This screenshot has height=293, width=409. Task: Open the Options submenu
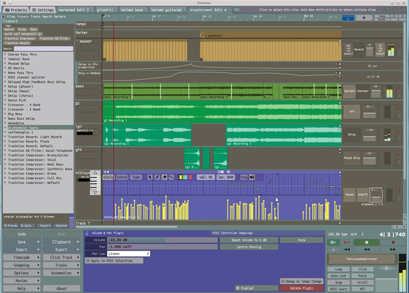click(22, 273)
